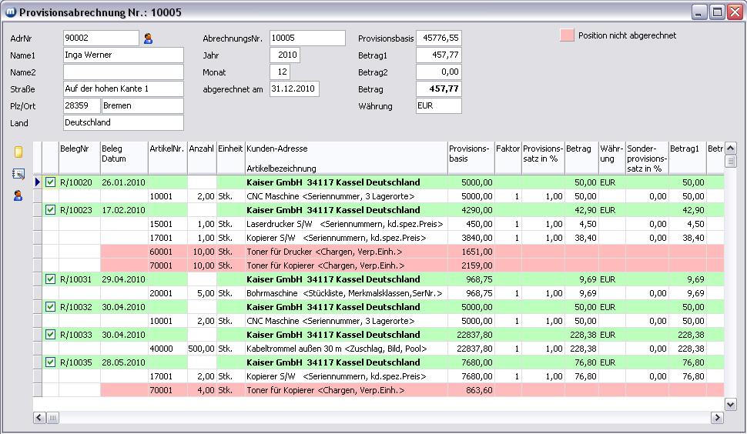Click the app icon in the title bar
The height and width of the screenshot is (434, 747).
coord(11,12)
